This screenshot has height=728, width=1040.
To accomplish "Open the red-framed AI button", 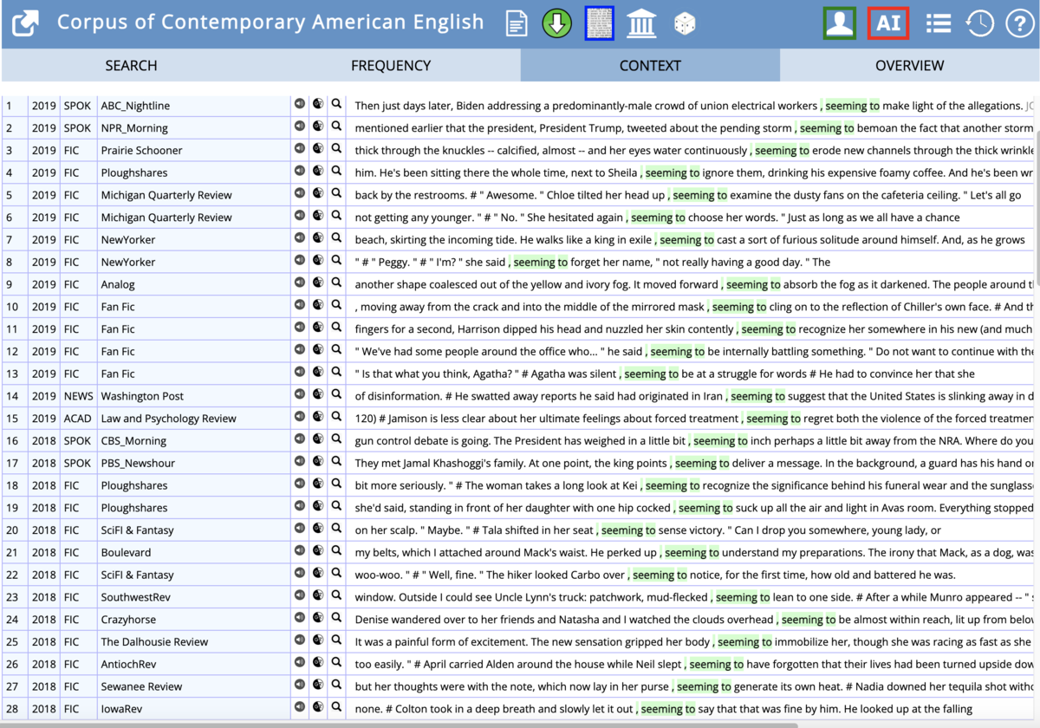I will pyautogui.click(x=888, y=23).
